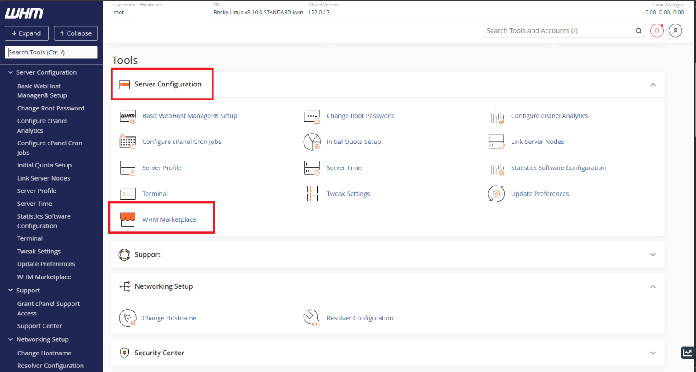Screen dimensions: 696x372
Task: Select Networking Setup in the sidebar
Action: [43, 339]
